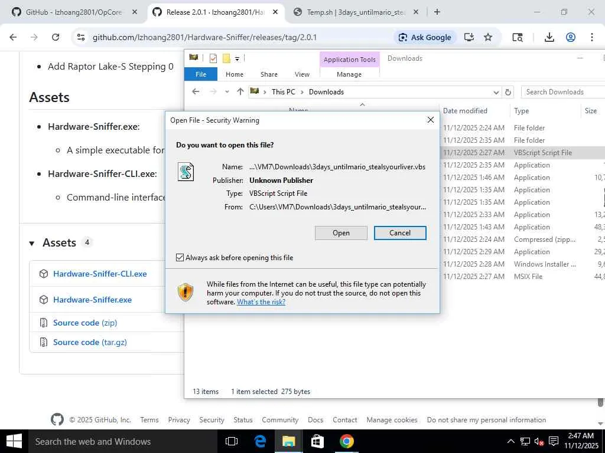Open the View ribbon tab in Explorer

click(x=302, y=74)
